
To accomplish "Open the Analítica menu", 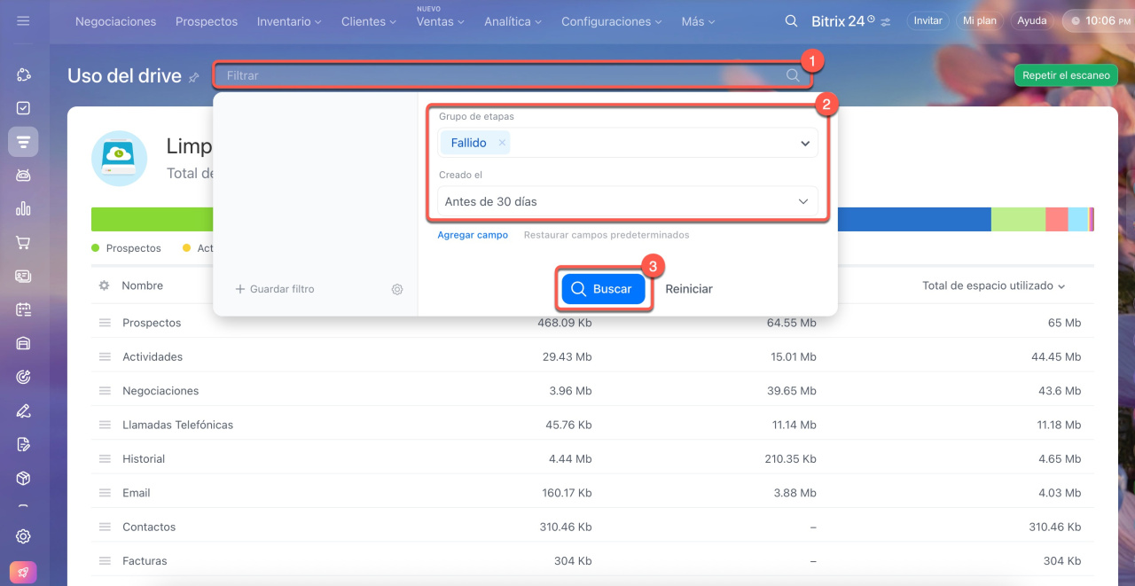I will coord(513,21).
